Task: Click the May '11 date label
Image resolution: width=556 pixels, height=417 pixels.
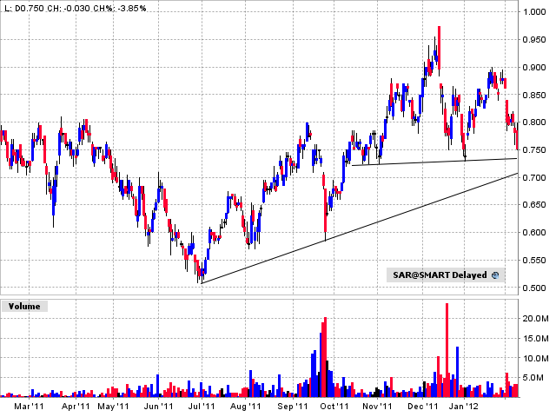Action: 113,407
